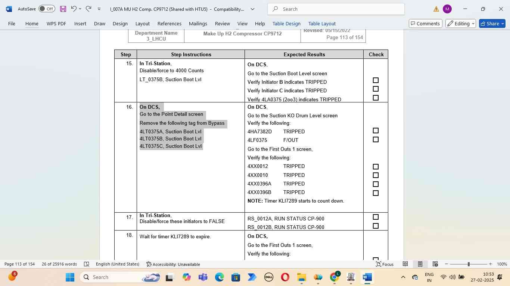
Task: Click the Redo arrow icon
Action: [88, 9]
